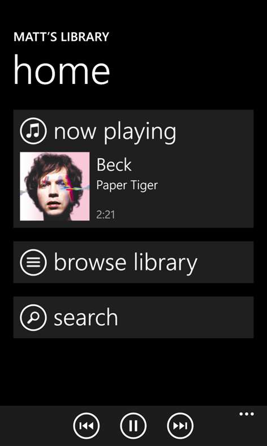Open browse library

coord(133,262)
